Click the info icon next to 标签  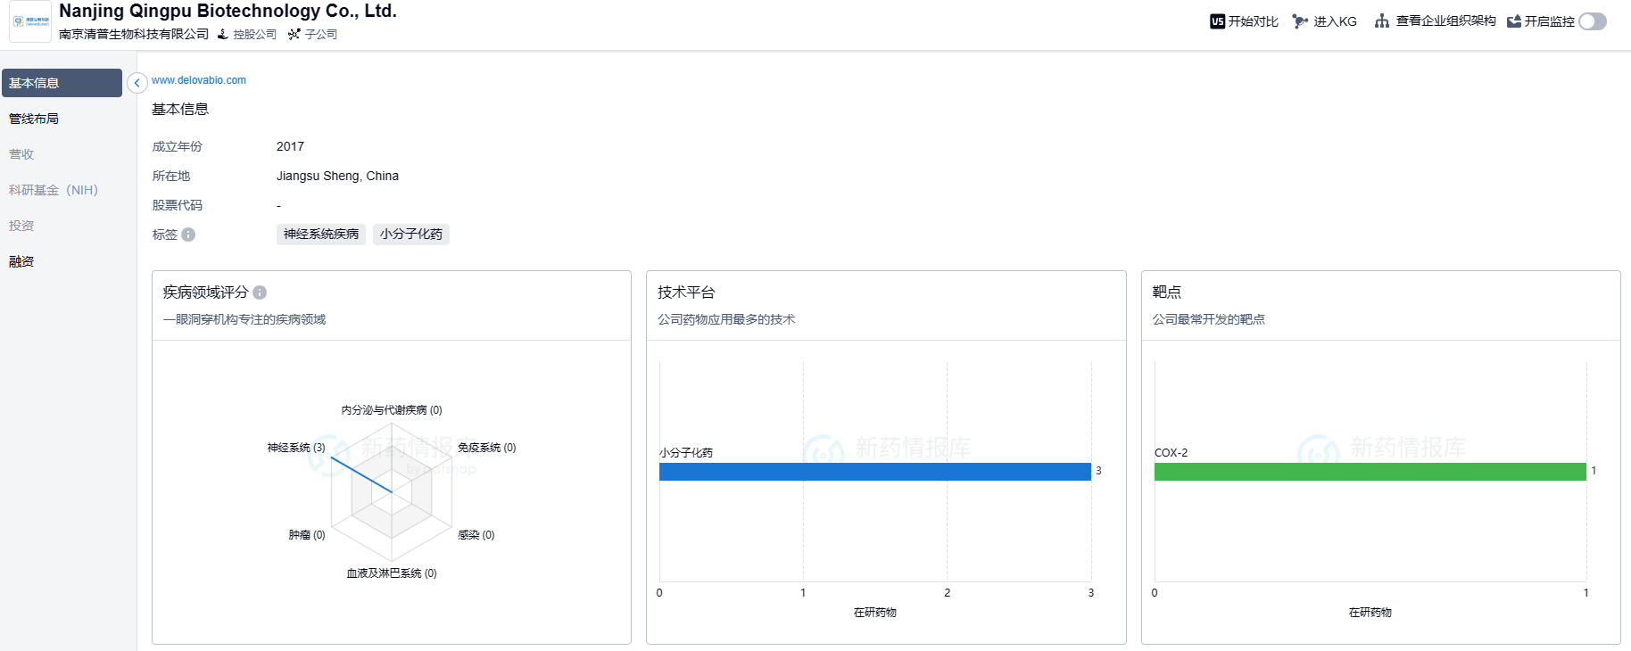188,235
